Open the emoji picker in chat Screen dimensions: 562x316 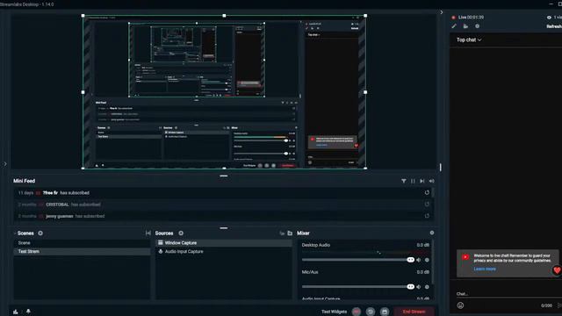[460, 305]
